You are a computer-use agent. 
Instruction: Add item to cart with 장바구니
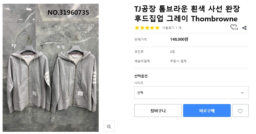tap(158, 111)
